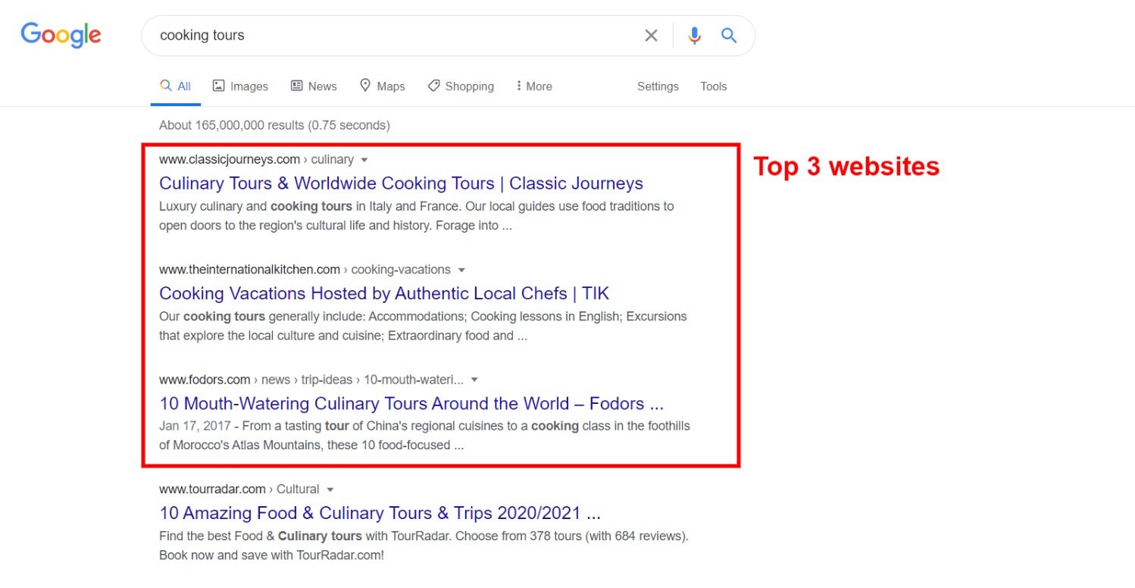Viewport: 1135px width, 588px height.
Task: Open the News tab
Action: coord(314,86)
